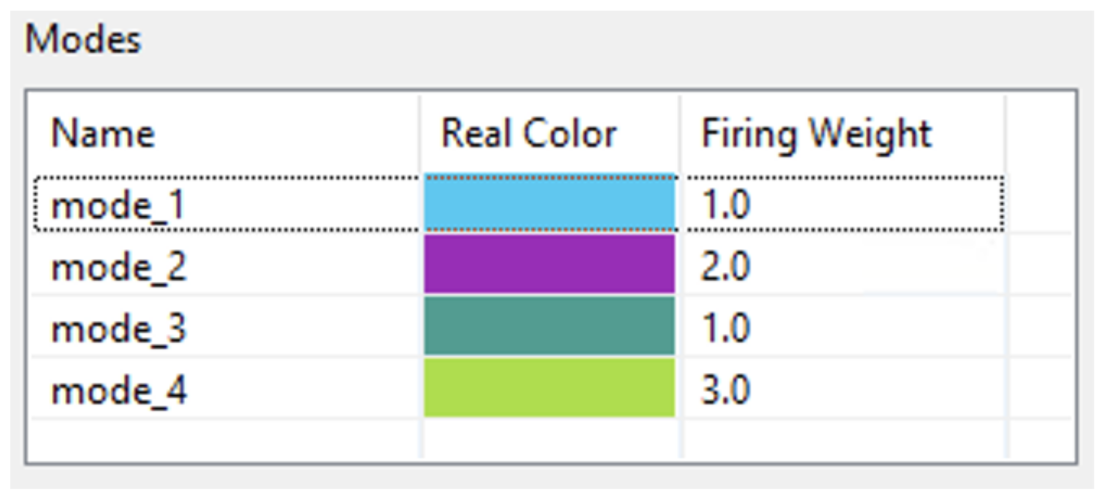The image size is (1105, 498).
Task: Open the lime green mode_4 color swatch
Action: (549, 388)
